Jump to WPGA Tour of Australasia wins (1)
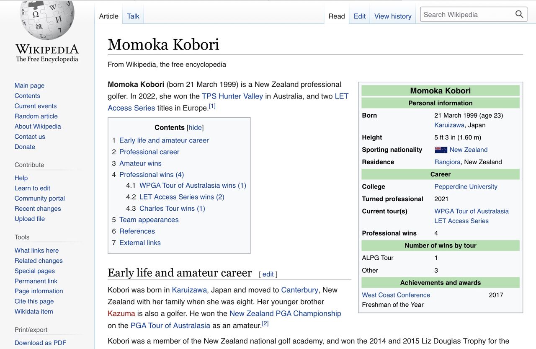The image size is (536, 349). coord(193,185)
